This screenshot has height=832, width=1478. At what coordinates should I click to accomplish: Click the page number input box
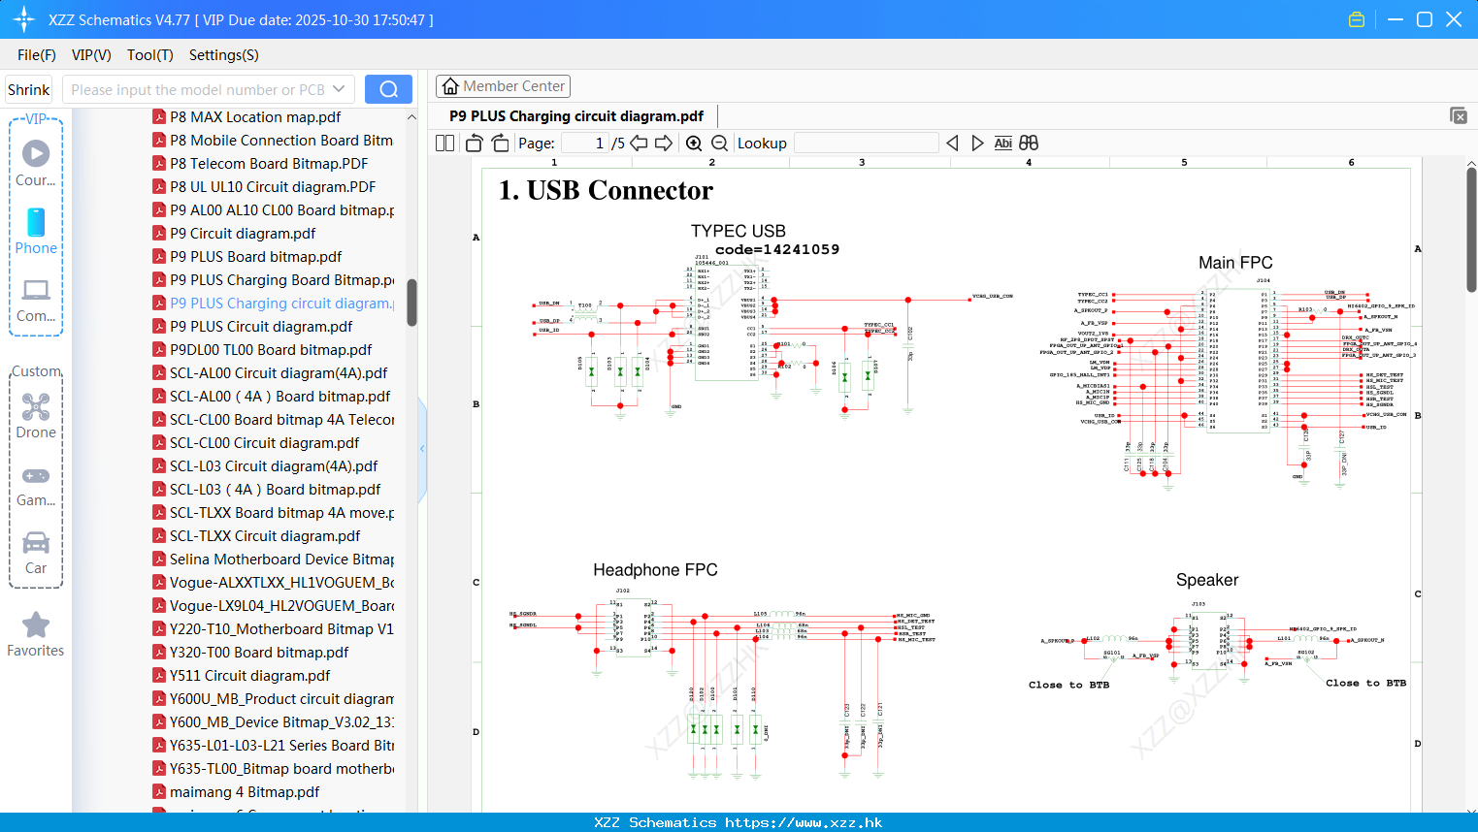tap(585, 144)
